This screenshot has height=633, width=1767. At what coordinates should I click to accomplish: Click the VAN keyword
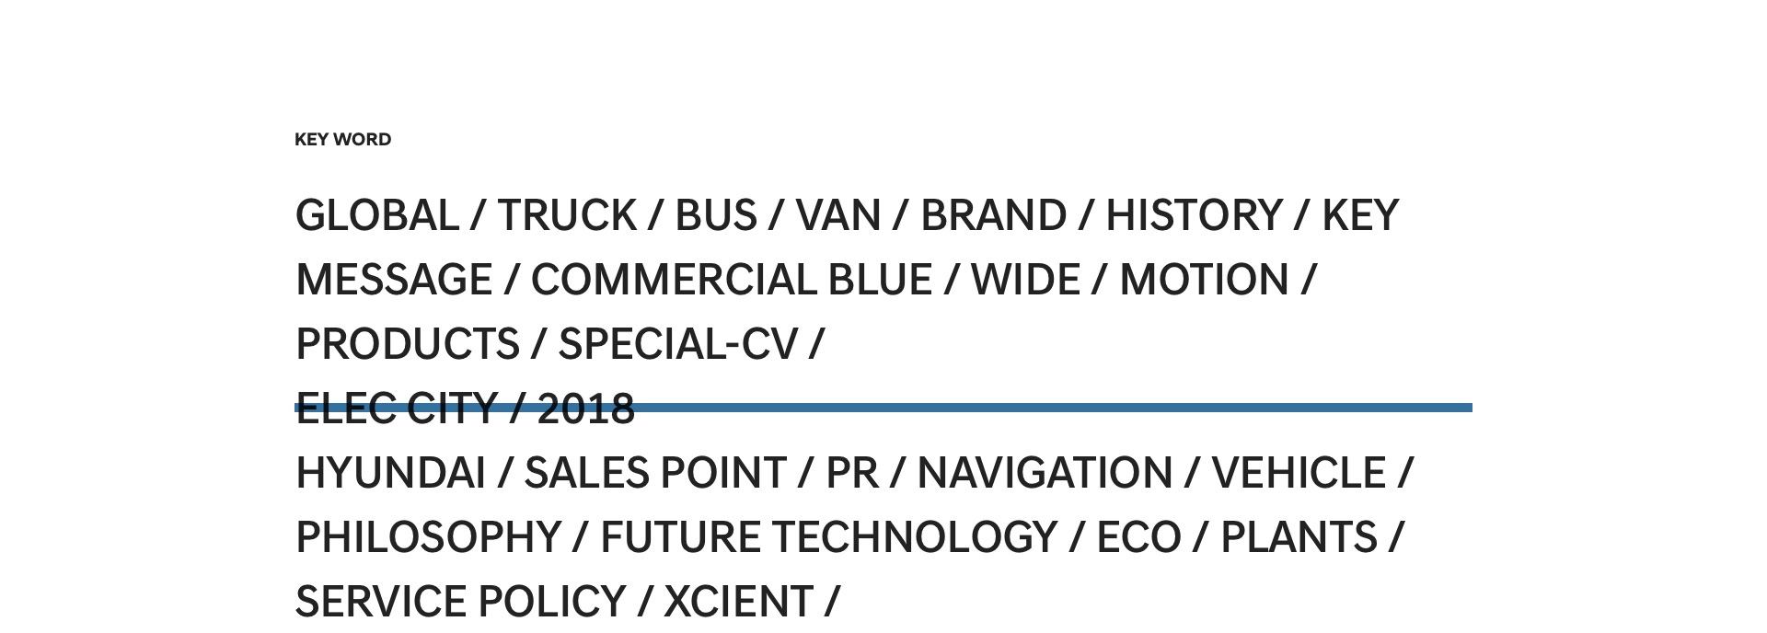[838, 216]
